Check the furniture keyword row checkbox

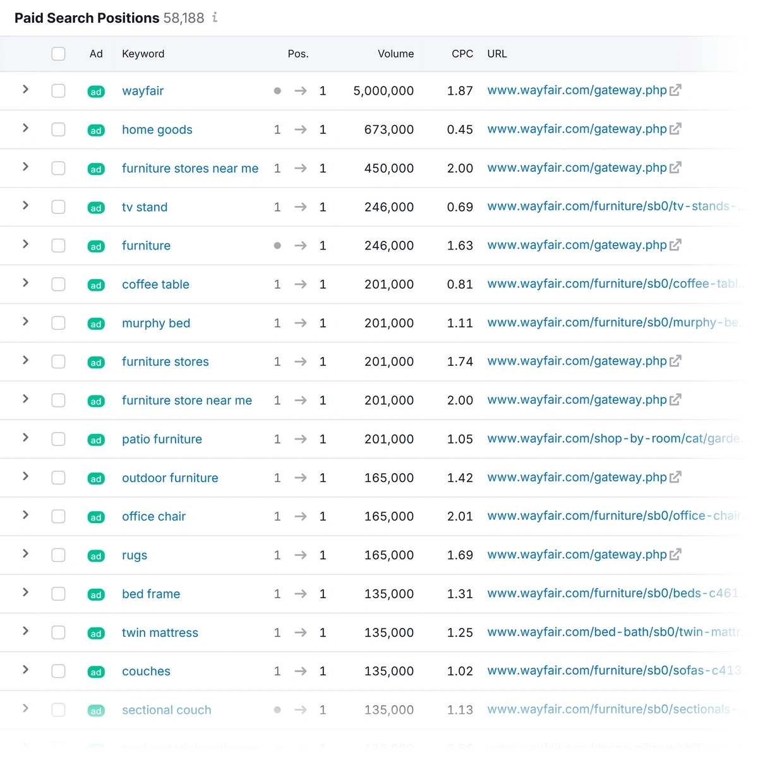click(x=59, y=246)
